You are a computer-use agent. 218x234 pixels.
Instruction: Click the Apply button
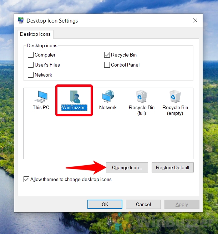pos(182,204)
